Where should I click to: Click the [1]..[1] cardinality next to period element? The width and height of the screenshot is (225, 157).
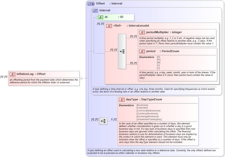point(133,63)
